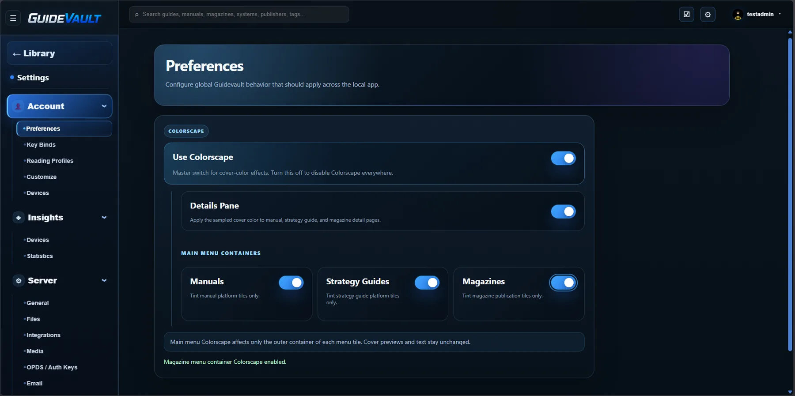Click the testadmin username

[x=760, y=14]
